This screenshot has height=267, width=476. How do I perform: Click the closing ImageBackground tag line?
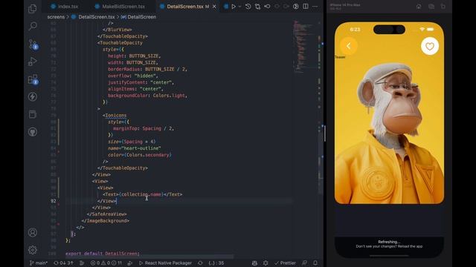(x=106, y=221)
